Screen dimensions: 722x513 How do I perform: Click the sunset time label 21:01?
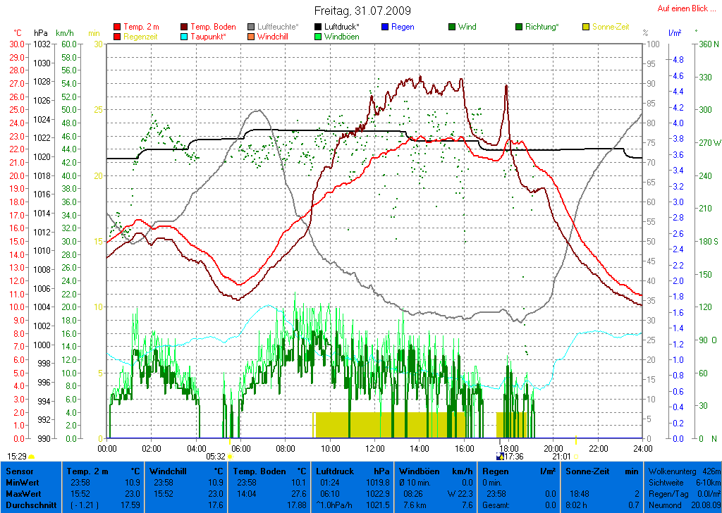click(561, 457)
